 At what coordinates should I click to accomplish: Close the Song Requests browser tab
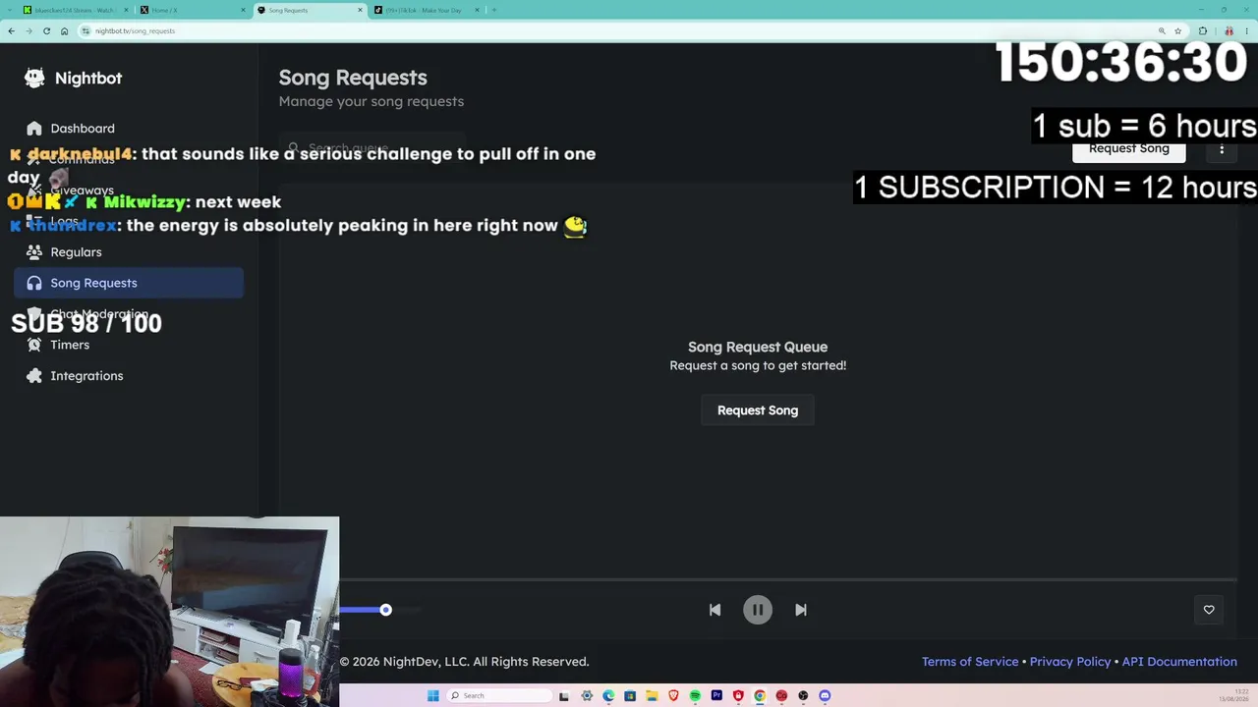coord(360,10)
